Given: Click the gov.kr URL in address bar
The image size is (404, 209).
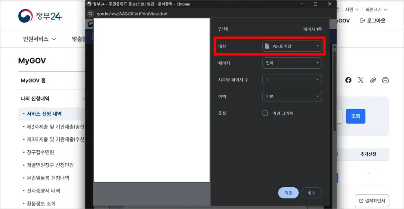Looking at the screenshot, I should coord(132,13).
